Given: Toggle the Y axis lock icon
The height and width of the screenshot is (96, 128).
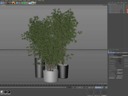Looking at the screenshot, I should 1,3.
